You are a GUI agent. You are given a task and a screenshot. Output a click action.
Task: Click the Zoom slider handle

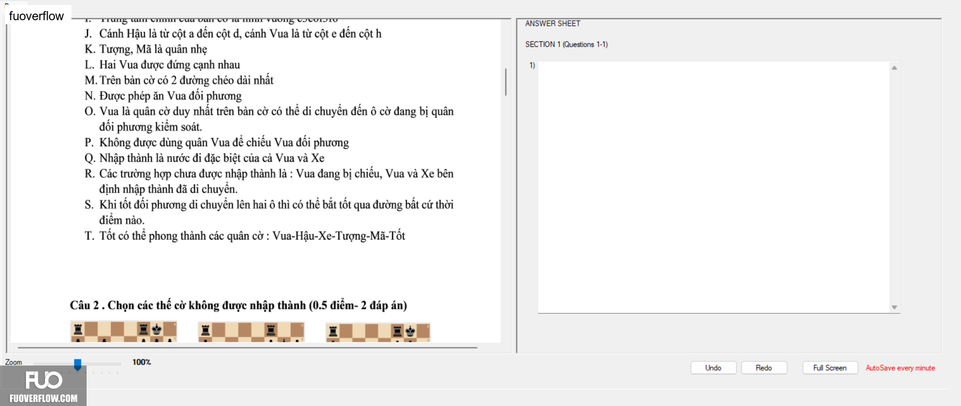[77, 365]
